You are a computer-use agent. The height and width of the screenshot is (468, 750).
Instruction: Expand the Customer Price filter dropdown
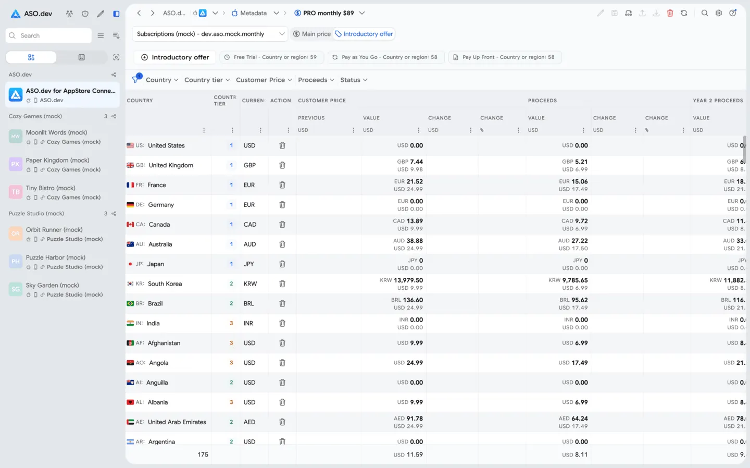point(264,80)
